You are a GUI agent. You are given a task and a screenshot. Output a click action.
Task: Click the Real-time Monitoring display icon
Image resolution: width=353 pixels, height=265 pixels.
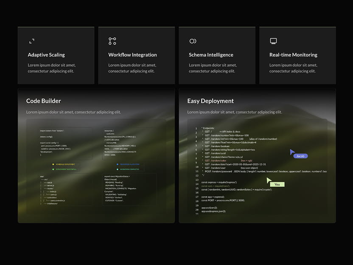coord(273,41)
